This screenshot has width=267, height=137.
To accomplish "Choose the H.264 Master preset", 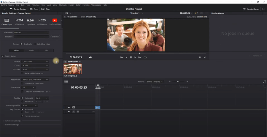I will [19, 22].
